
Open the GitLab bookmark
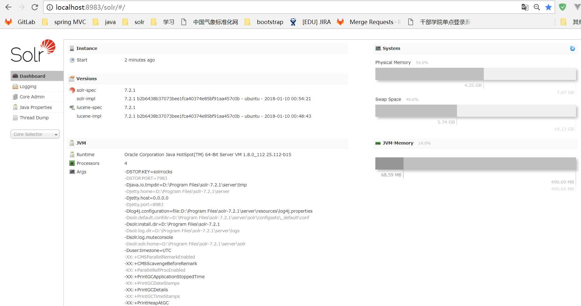[20, 22]
